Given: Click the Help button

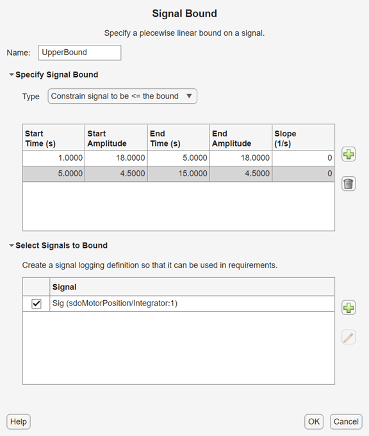Looking at the screenshot, I should [x=19, y=421].
